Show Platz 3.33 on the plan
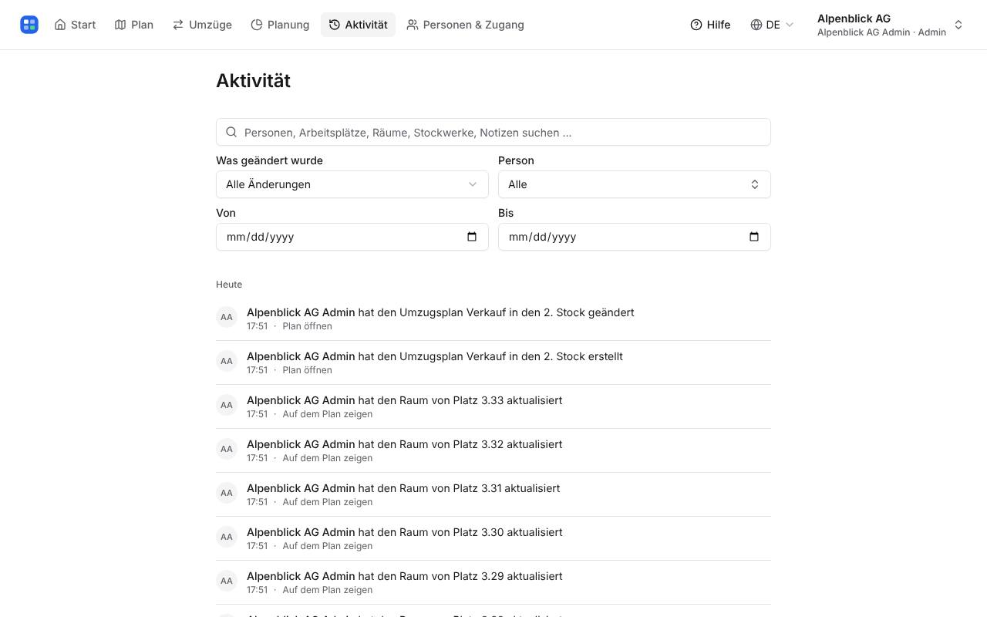This screenshot has height=617, width=987. (327, 414)
